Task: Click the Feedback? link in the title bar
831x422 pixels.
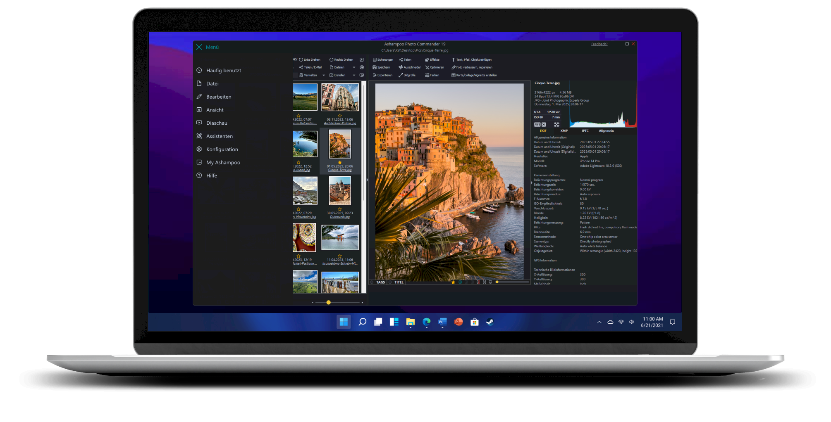Action: point(599,44)
